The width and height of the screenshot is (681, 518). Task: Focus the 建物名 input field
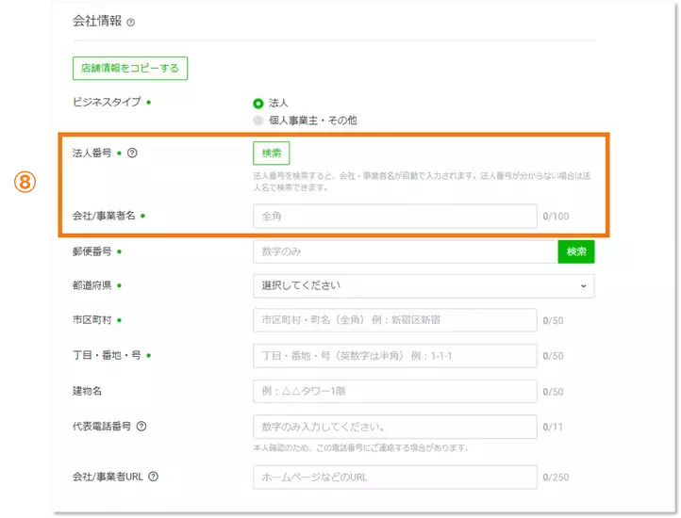point(394,392)
